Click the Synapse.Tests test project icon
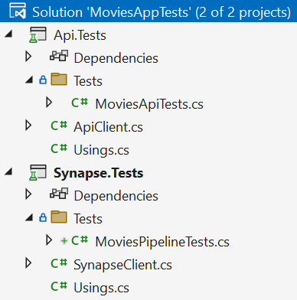Viewport: 297px width, 300px height. 38,172
